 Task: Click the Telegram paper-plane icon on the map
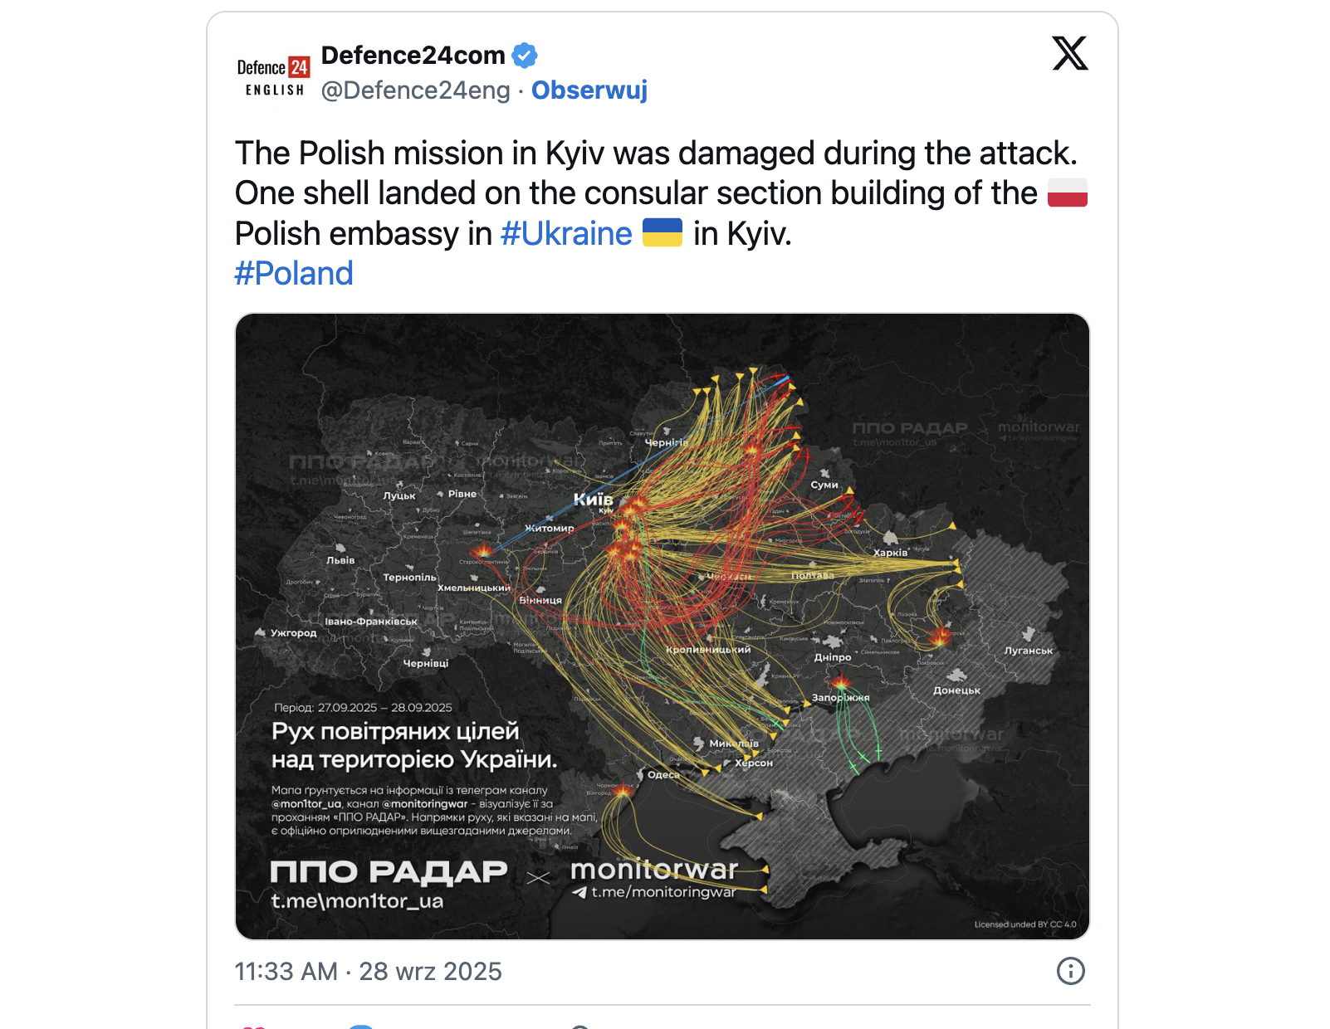(579, 893)
